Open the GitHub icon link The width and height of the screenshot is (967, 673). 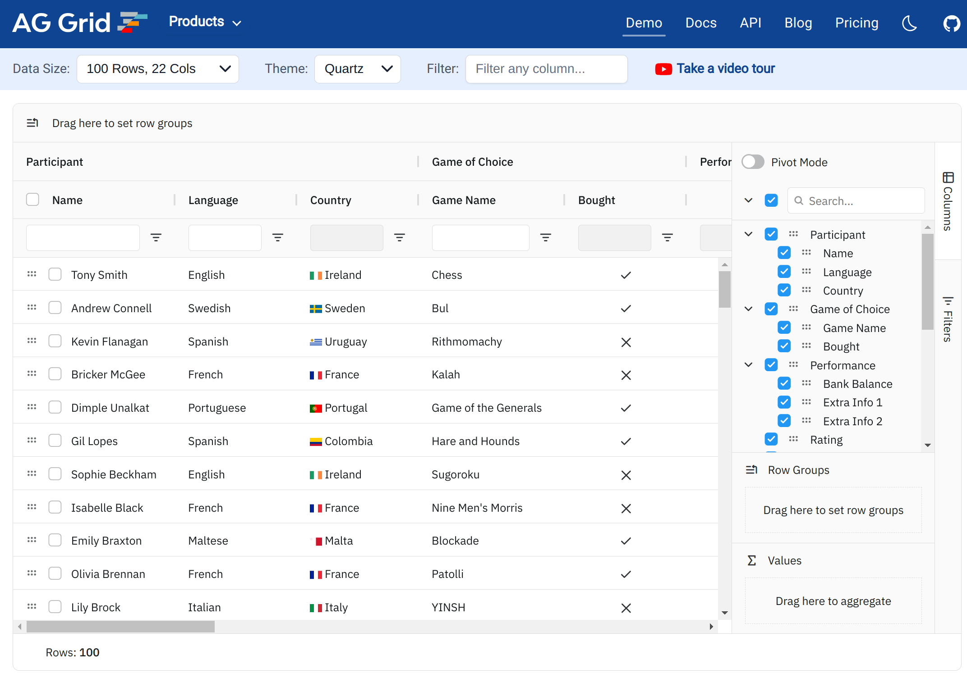point(952,23)
